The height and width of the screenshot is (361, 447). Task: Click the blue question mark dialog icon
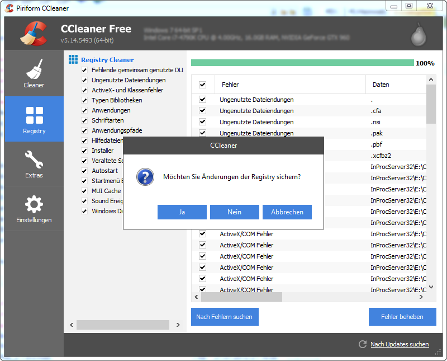tap(145, 177)
